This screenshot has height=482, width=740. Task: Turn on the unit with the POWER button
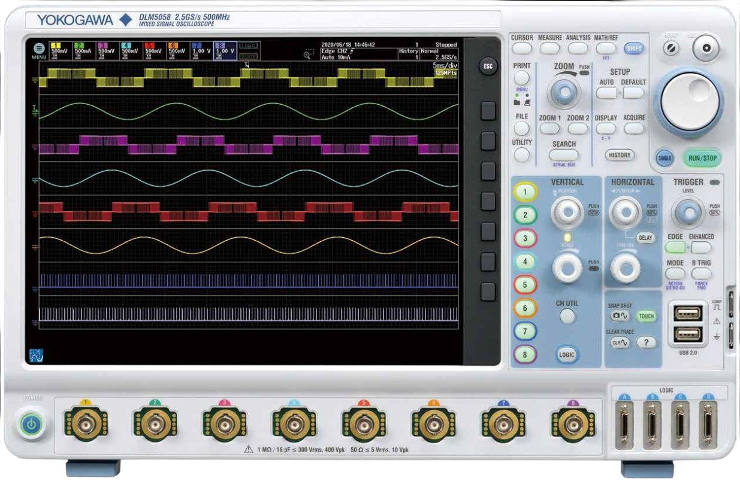pos(30,425)
